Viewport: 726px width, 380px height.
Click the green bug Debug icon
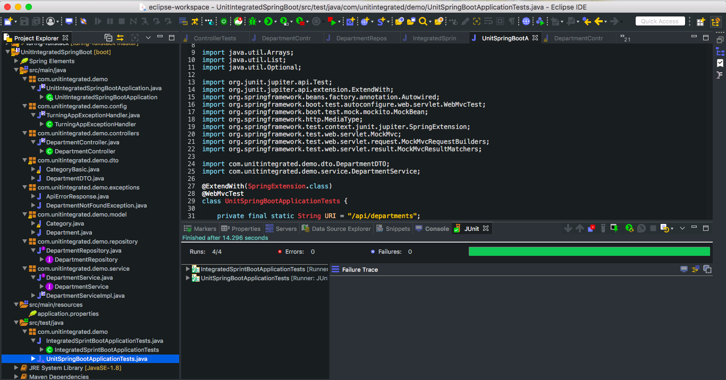pos(253,21)
